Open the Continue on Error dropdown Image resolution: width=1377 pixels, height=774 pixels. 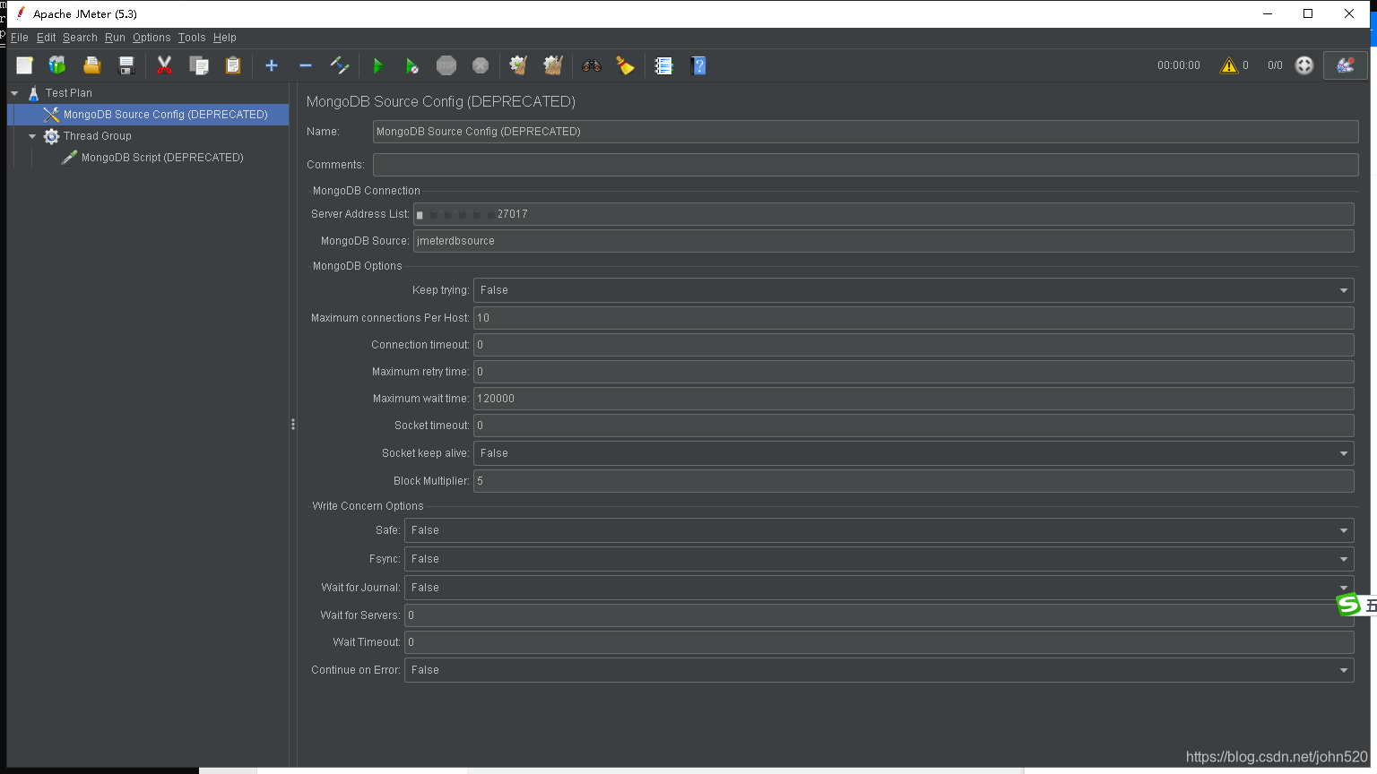pos(879,670)
